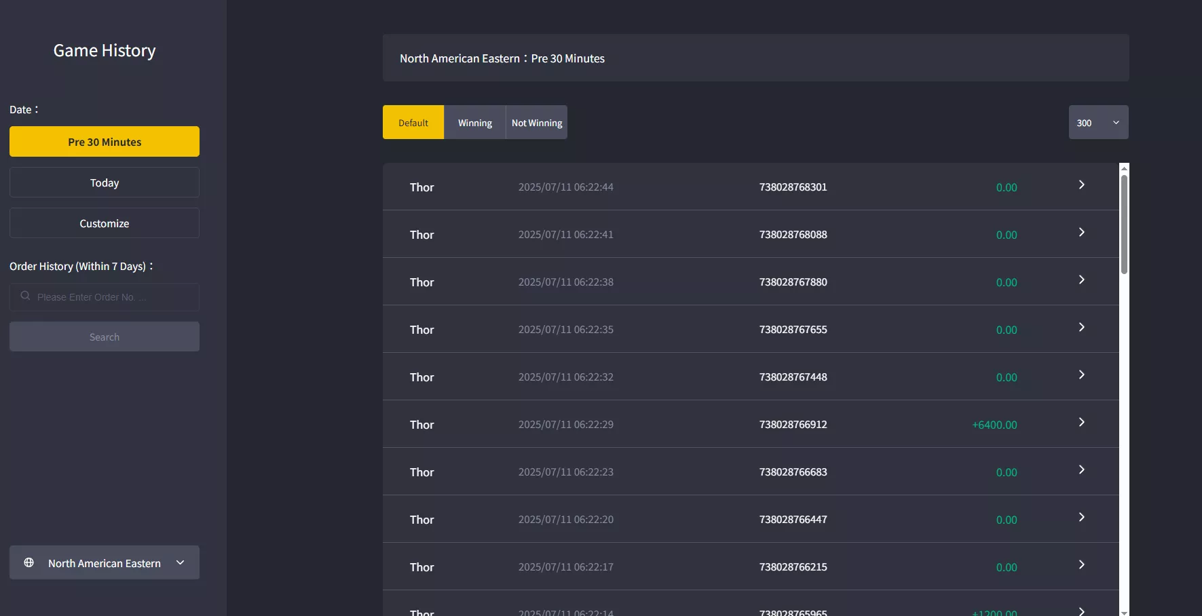
Task: Select timestamp 2025/07/11 06:22:32
Action: click(566, 377)
